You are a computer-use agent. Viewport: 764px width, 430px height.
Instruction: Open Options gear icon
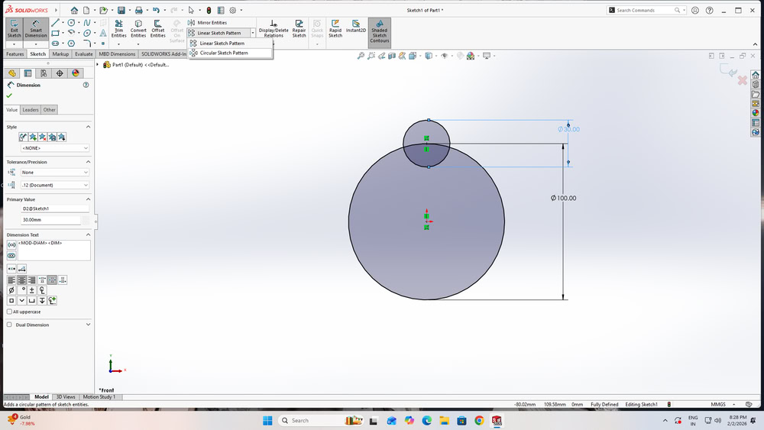pyautogui.click(x=233, y=10)
